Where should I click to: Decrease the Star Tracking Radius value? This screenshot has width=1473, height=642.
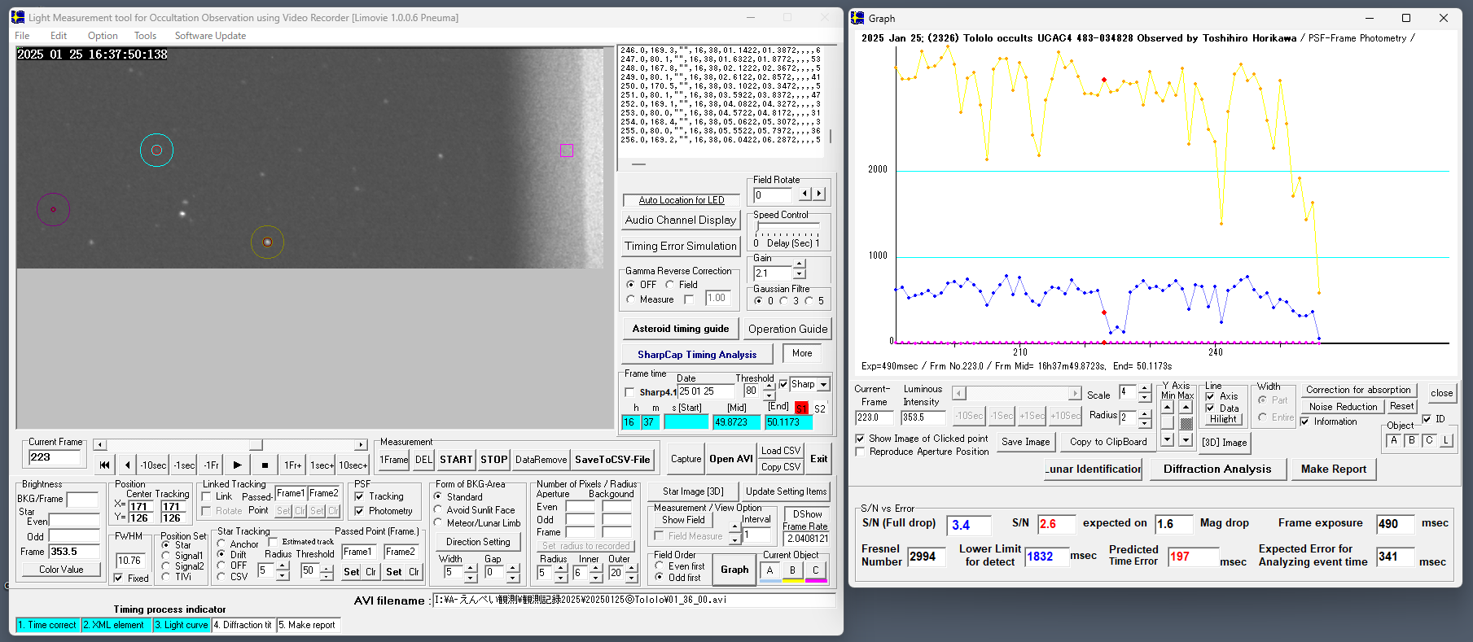283,576
